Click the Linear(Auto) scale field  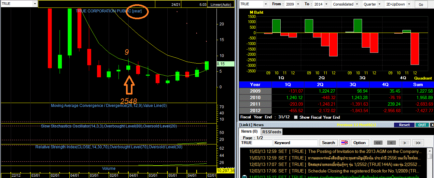click(221, 4)
